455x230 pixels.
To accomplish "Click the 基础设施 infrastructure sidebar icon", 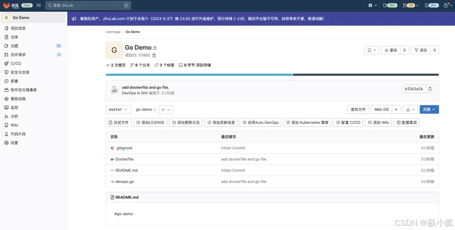I will 6,99.
